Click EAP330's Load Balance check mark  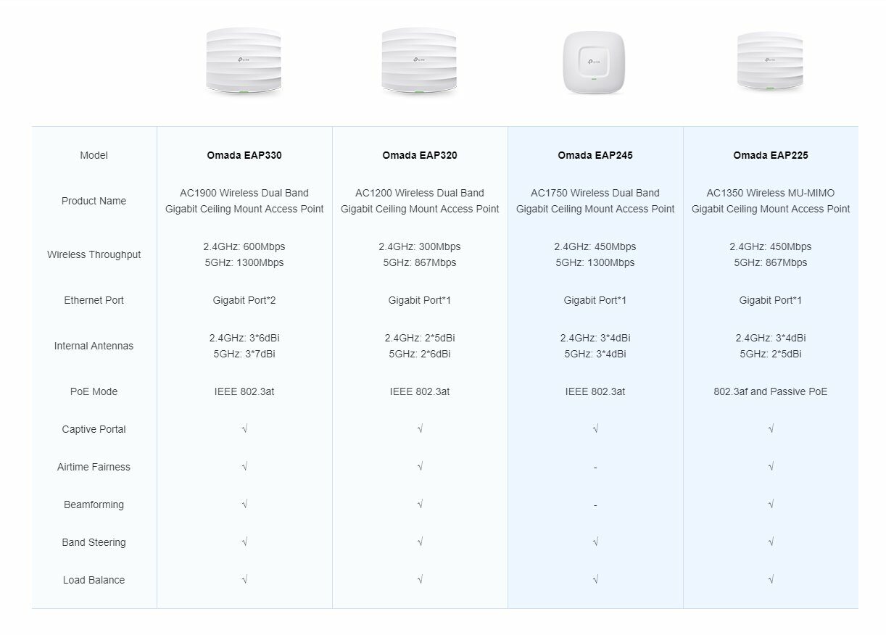point(244,580)
